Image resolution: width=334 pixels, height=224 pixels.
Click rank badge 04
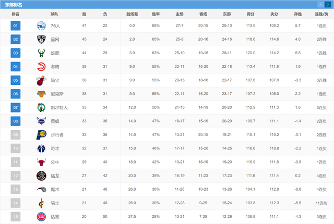[16, 67]
